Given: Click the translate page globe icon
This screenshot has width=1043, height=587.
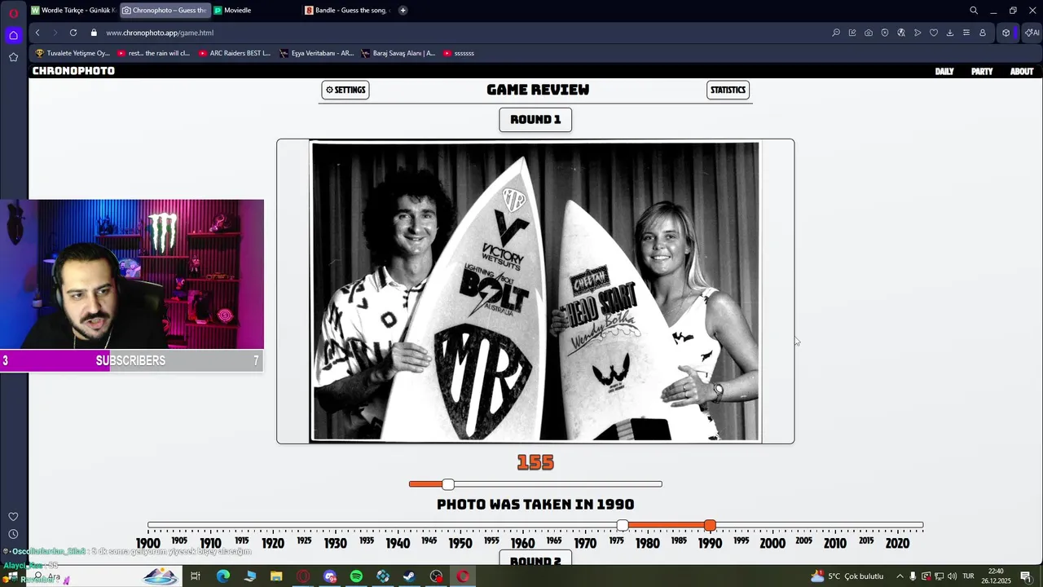Looking at the screenshot, I should point(901,33).
